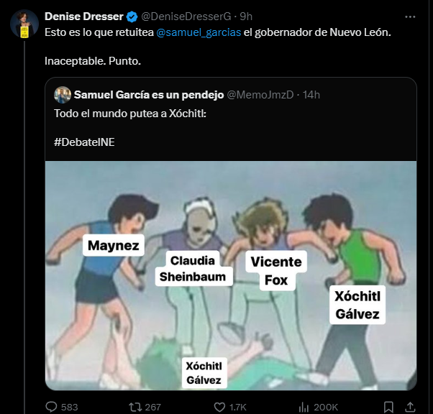Viewport: 433px width, 414px height.
Task: Click the #DebateINE hashtag
Action: [x=84, y=142]
